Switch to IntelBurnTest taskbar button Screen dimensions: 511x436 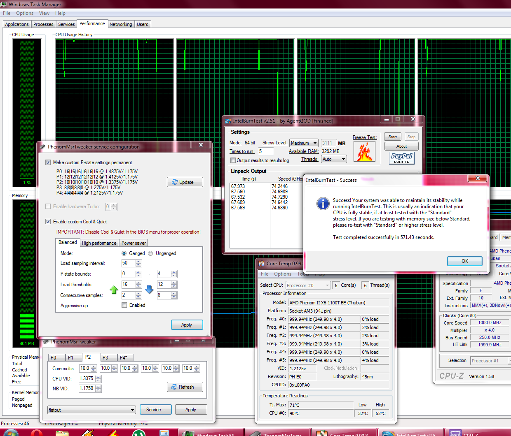click(411, 433)
